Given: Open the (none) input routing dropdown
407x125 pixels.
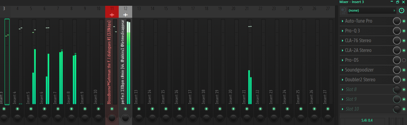Looking at the screenshot, I should click(371, 11).
